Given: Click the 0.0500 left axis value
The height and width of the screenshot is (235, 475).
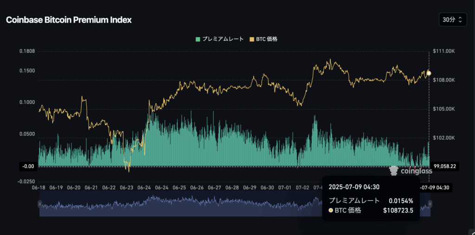Looking at the screenshot, I should point(27,134).
